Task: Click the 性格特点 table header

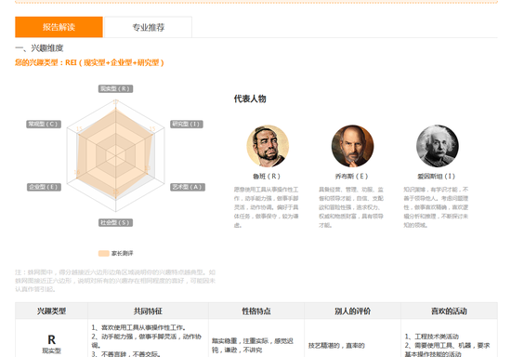Action: click(256, 311)
